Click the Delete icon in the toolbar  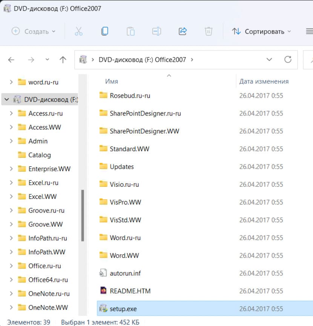point(209,31)
